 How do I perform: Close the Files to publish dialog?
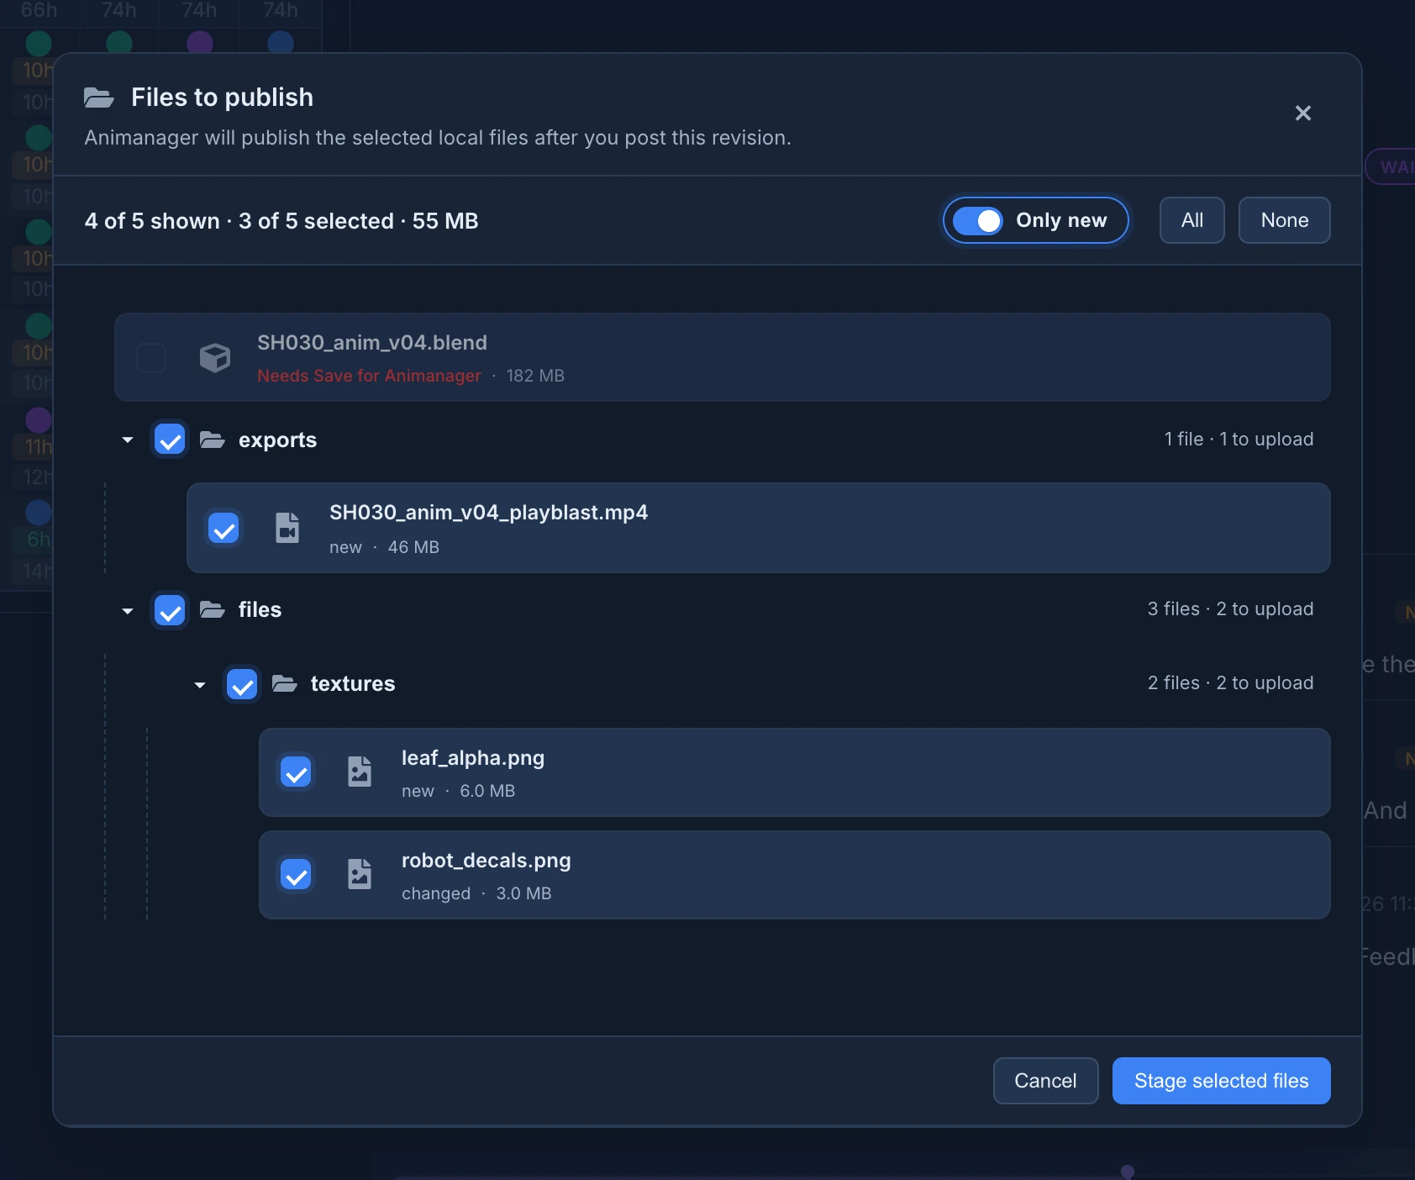(1303, 113)
